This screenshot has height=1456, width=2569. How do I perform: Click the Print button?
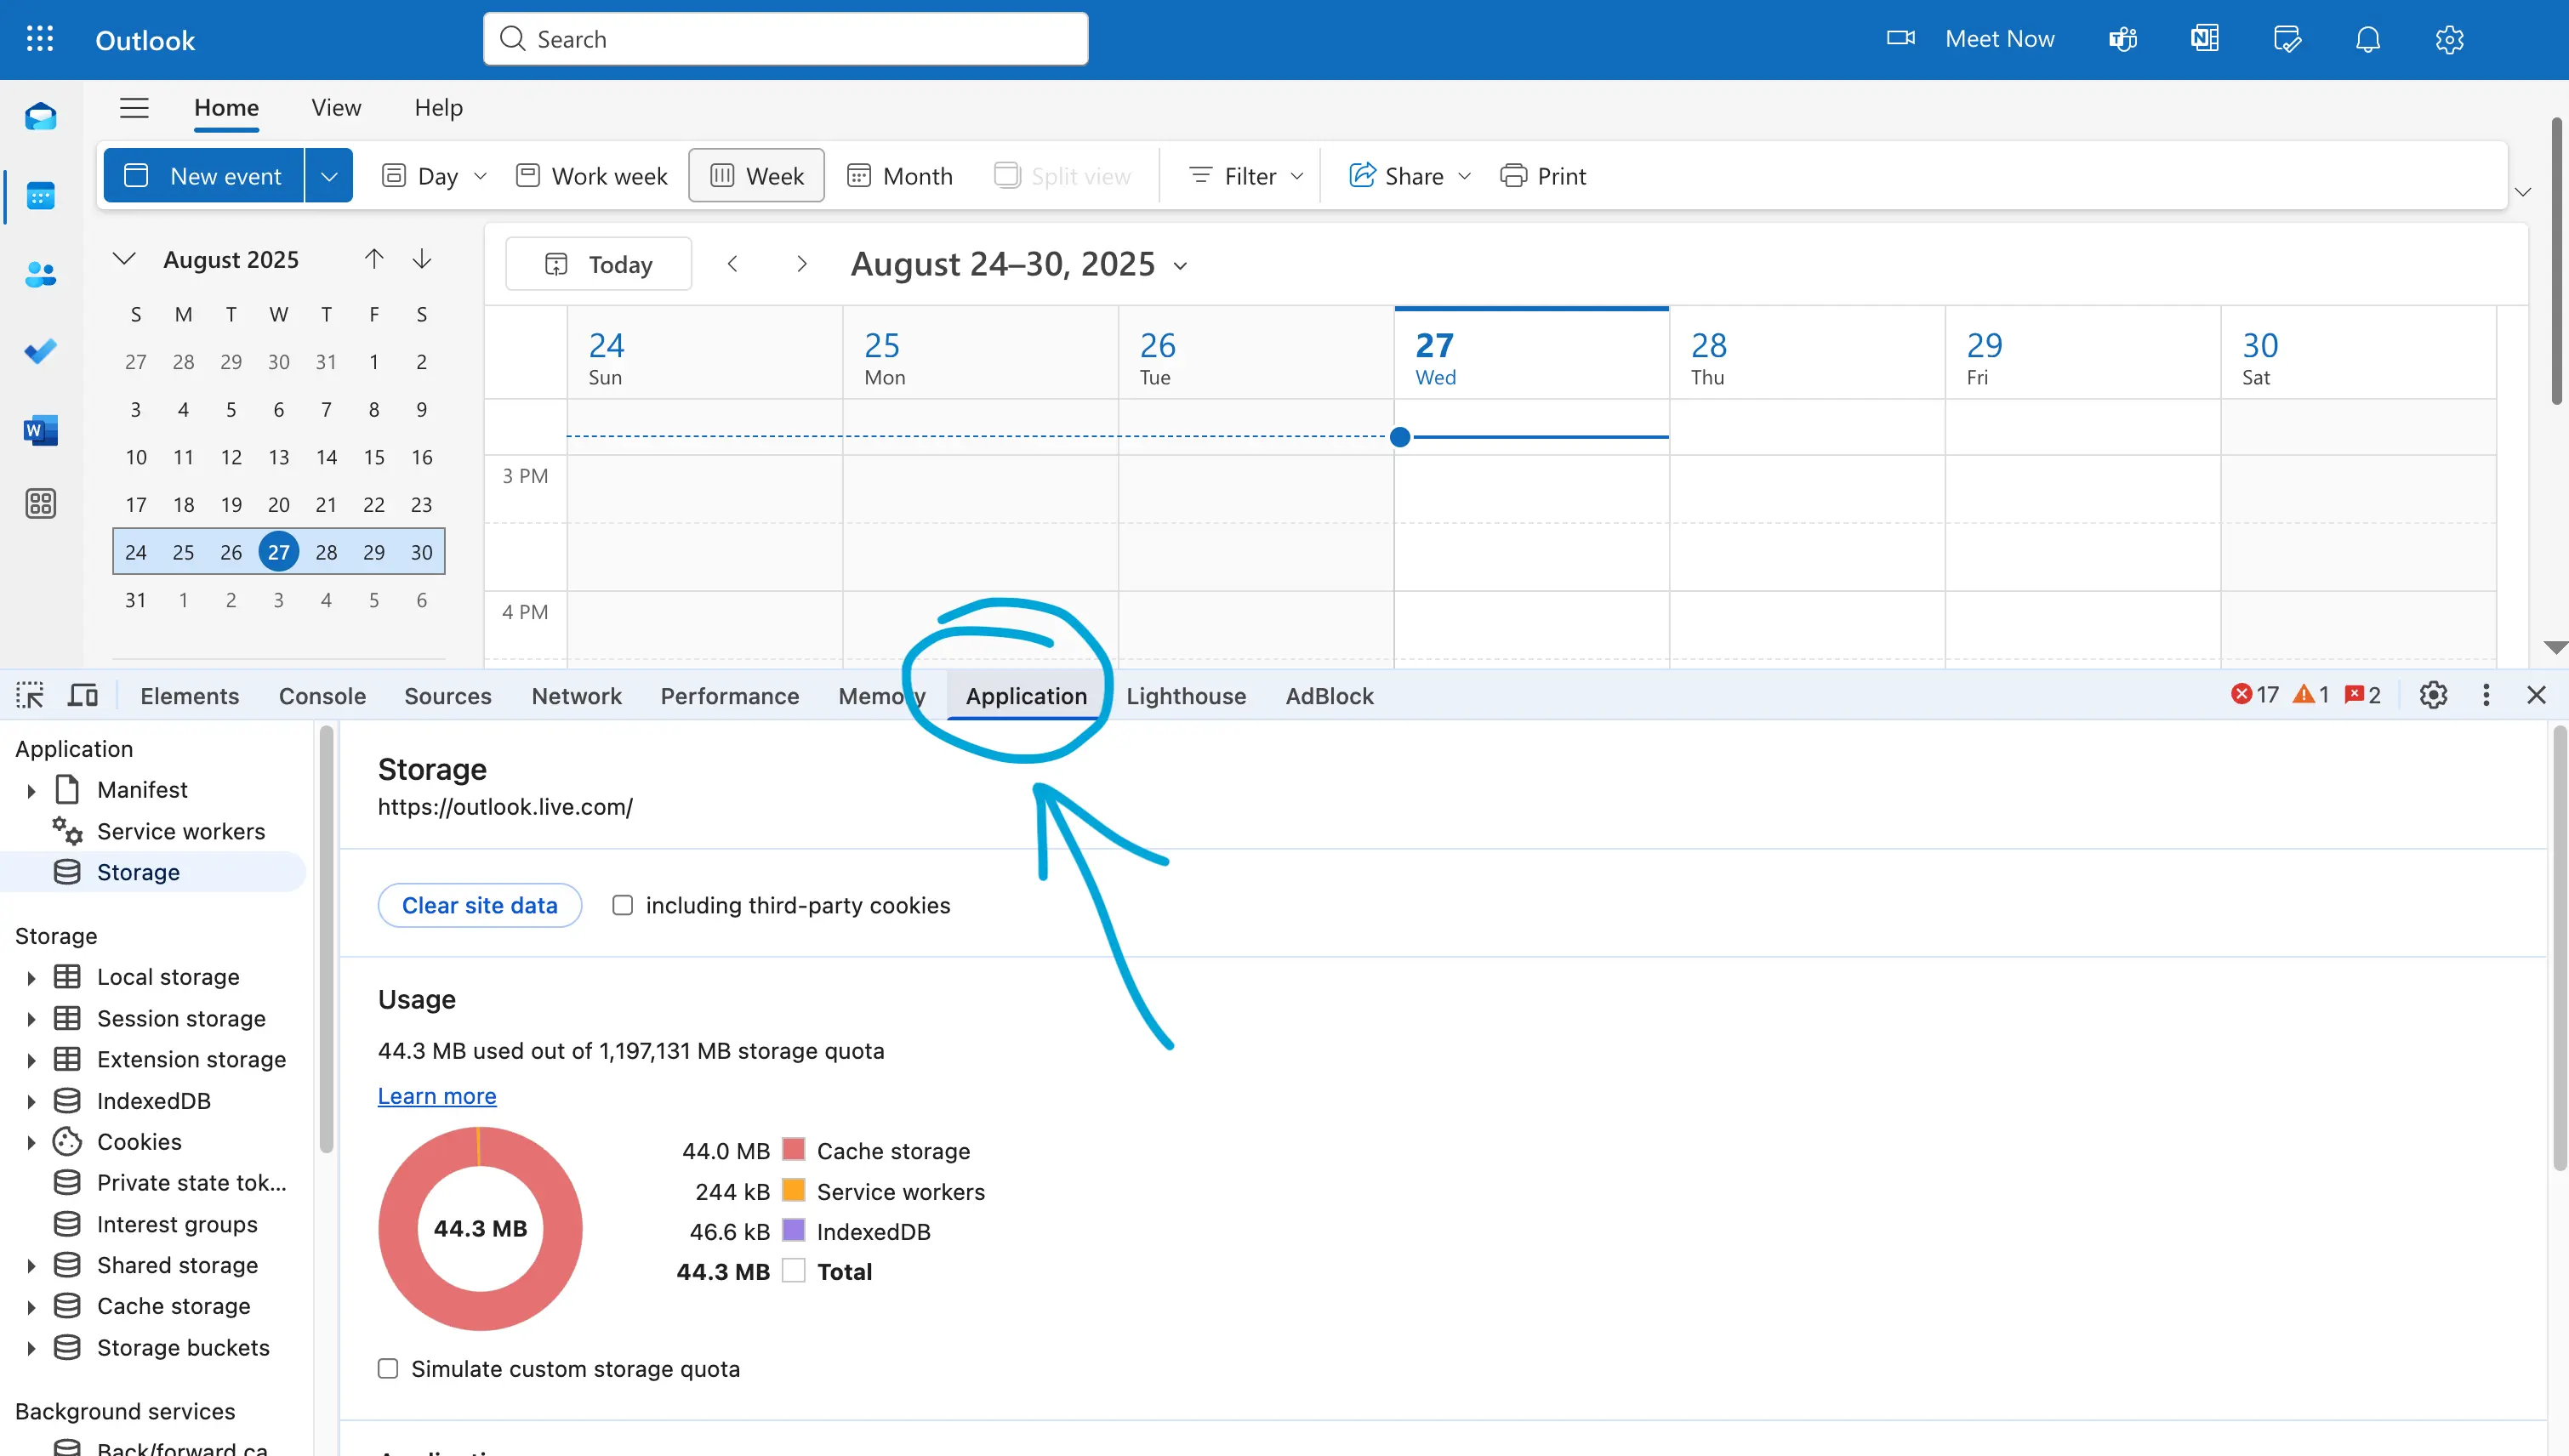[x=1544, y=176]
